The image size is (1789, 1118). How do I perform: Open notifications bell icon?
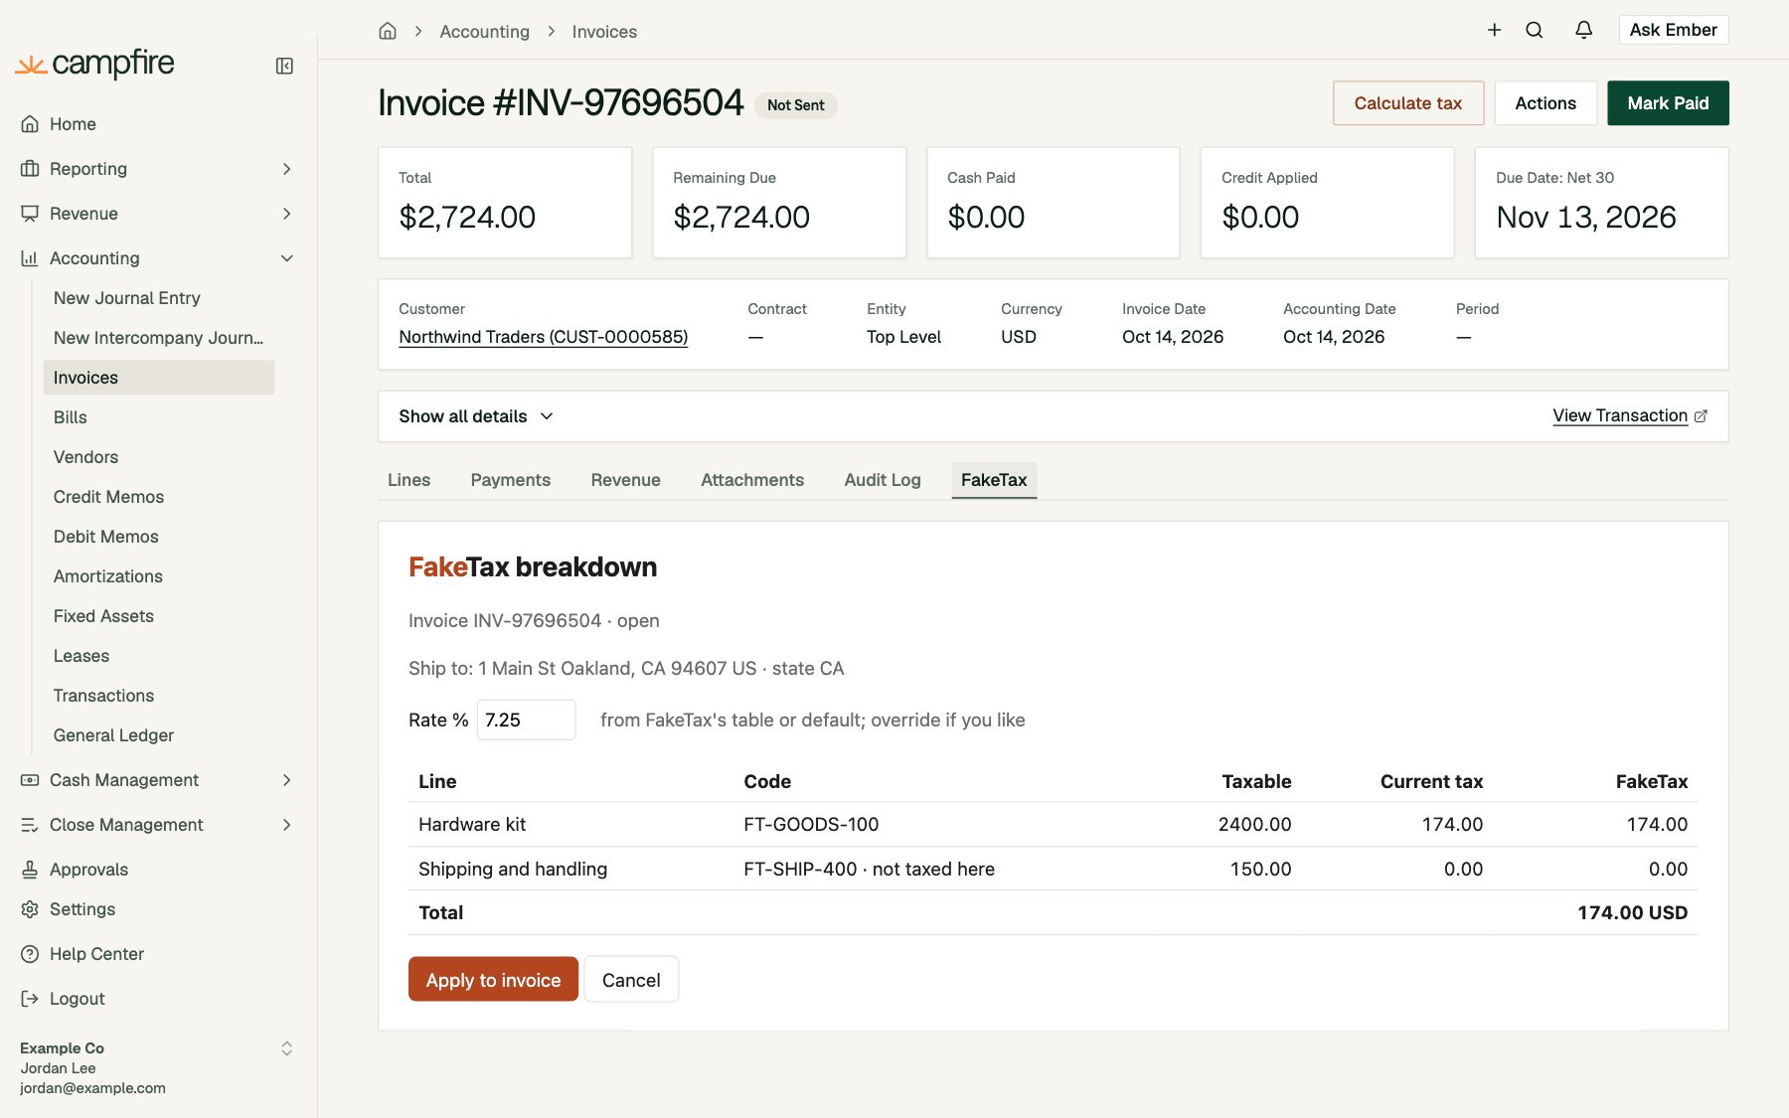(x=1584, y=30)
